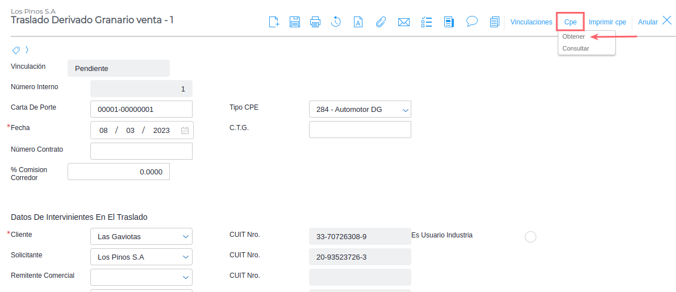This screenshot has height=292, width=676.
Task: Click the printer icon
Action: (x=315, y=22)
